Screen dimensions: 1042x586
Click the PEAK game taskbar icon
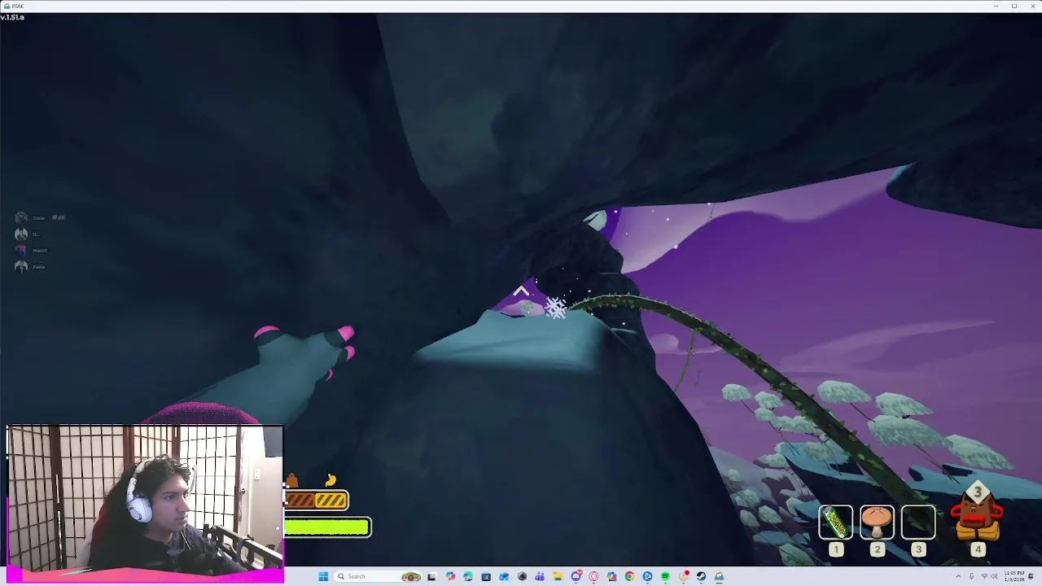click(719, 577)
